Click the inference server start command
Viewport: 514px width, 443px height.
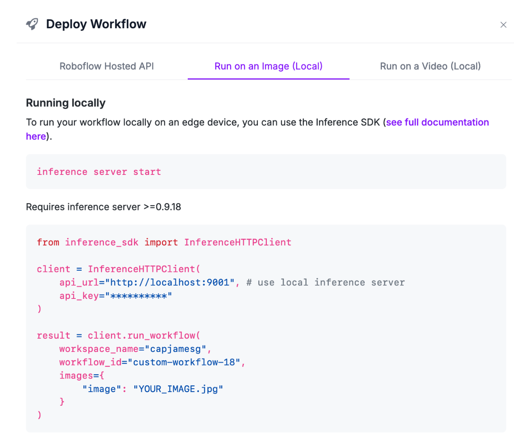click(99, 172)
